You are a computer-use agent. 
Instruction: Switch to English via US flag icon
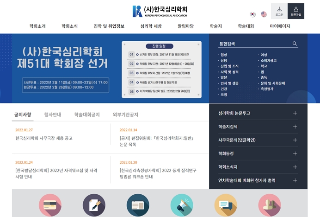click(264, 14)
